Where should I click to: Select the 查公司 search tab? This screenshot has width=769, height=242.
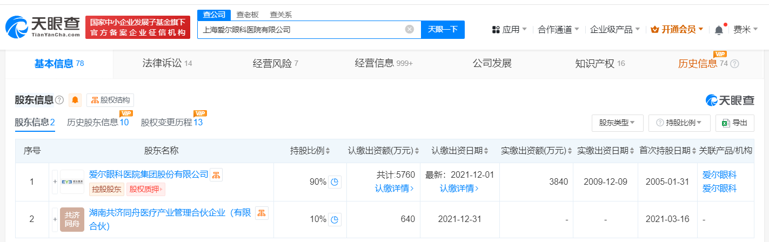[214, 15]
